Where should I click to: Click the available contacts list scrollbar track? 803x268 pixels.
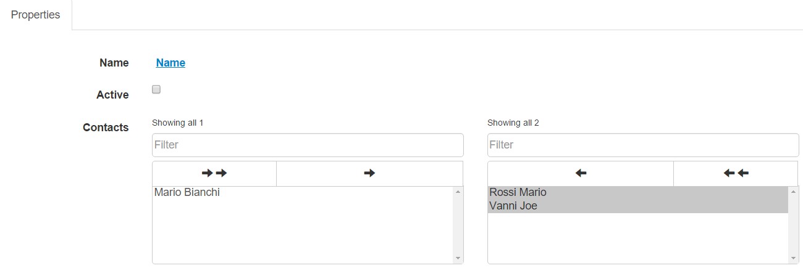[x=458, y=225]
